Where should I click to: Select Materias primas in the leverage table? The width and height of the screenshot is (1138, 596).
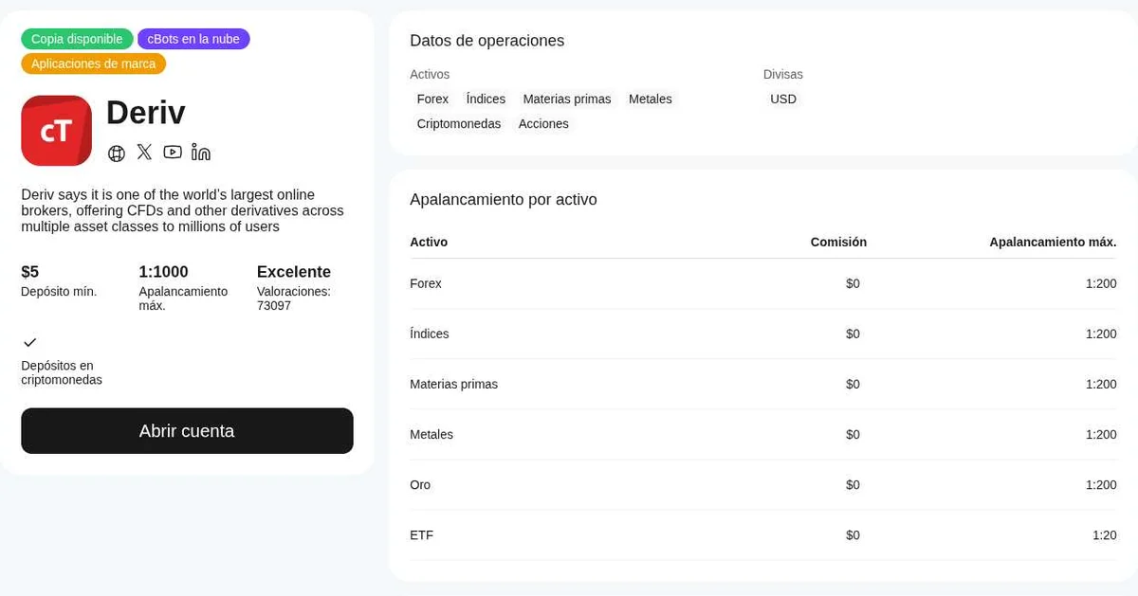point(453,384)
